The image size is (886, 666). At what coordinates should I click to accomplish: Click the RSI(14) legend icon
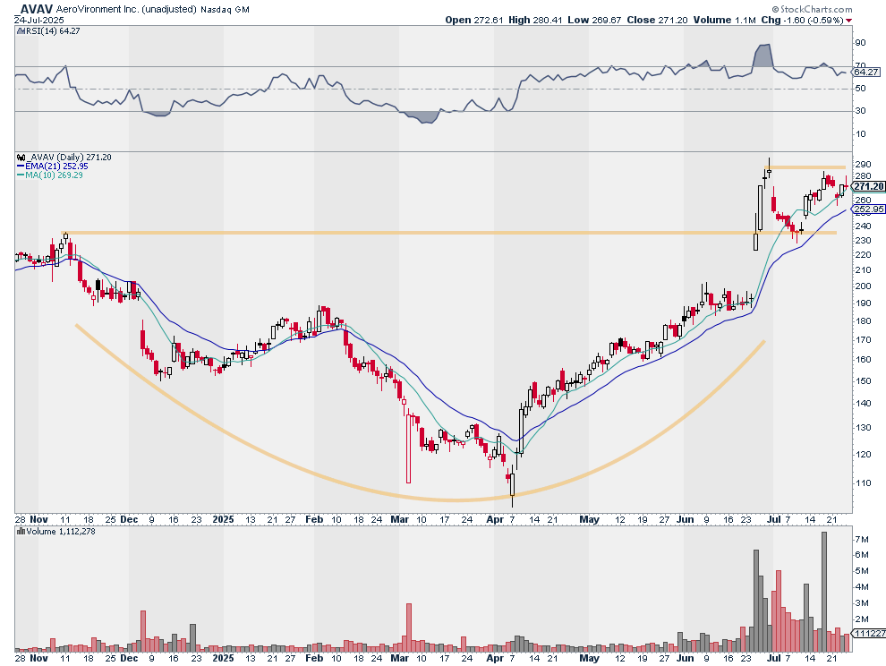pos(21,31)
